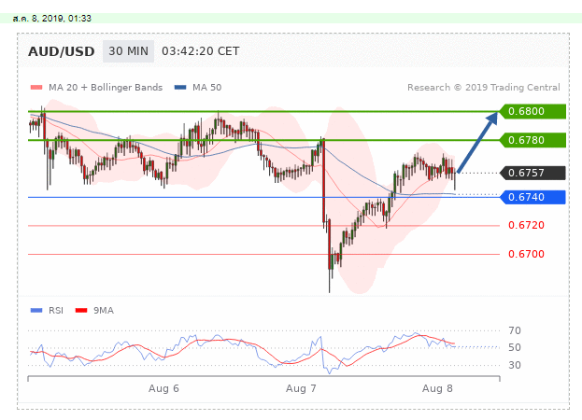The image size is (582, 420).
Task: Click the 9MA red legend swatch
Action: point(81,310)
